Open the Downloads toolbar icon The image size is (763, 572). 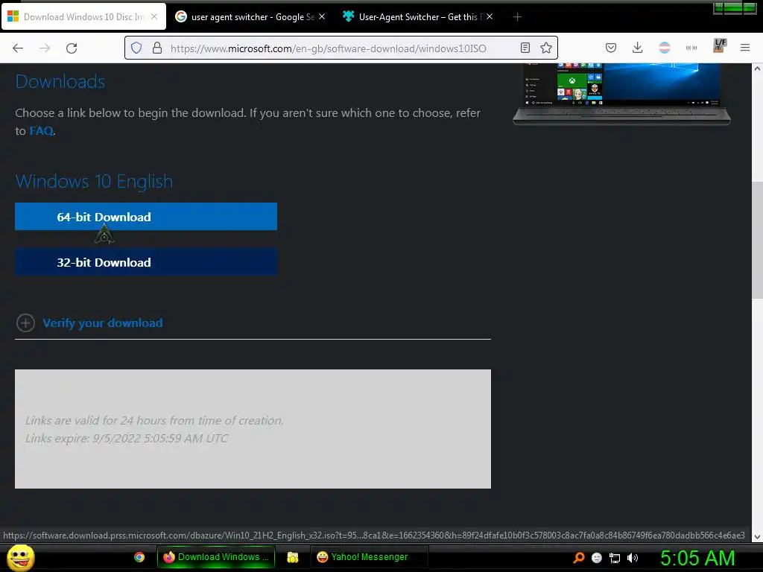coord(638,48)
